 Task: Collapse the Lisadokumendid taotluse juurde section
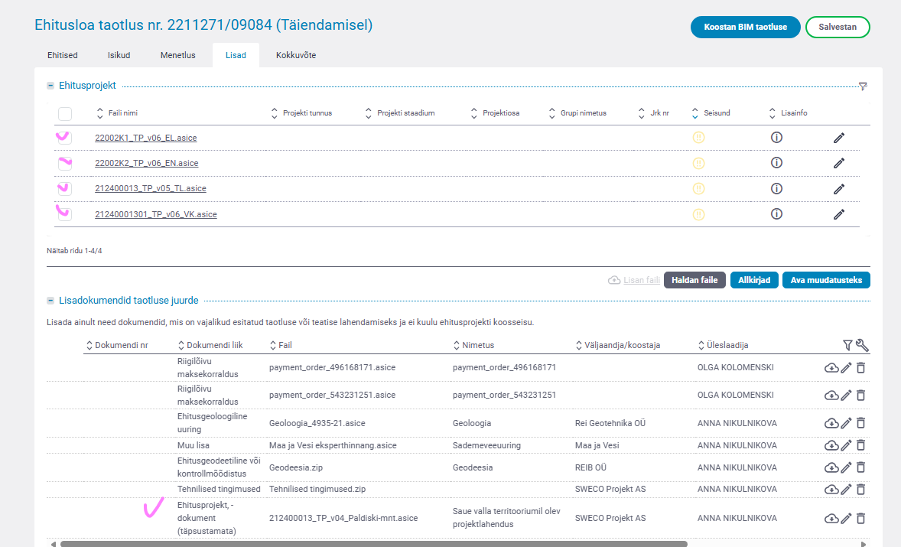[x=50, y=301]
